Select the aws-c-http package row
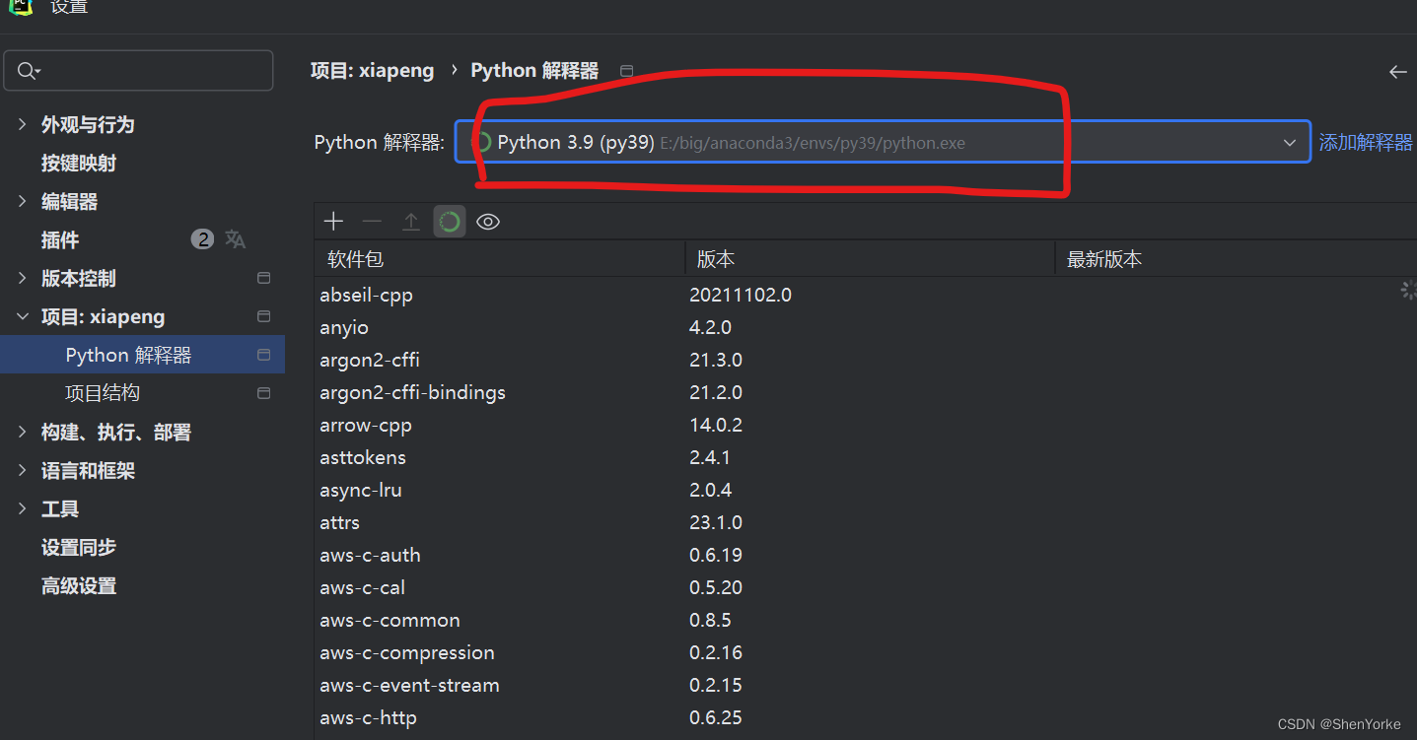The height and width of the screenshot is (740, 1417). pos(866,717)
